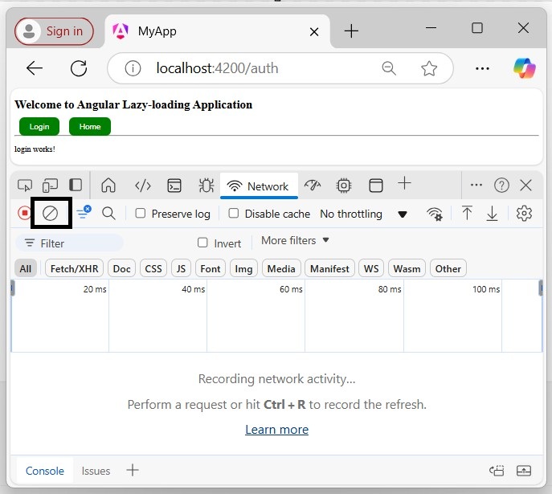Select the Fetch/XHR filter type
This screenshot has width=552, height=494.
[75, 269]
